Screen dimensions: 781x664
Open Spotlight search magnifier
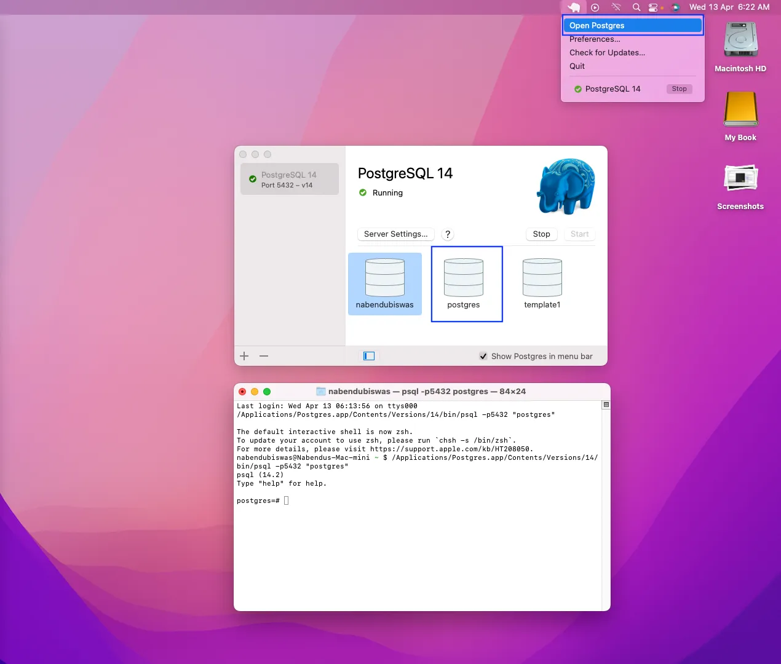click(636, 7)
